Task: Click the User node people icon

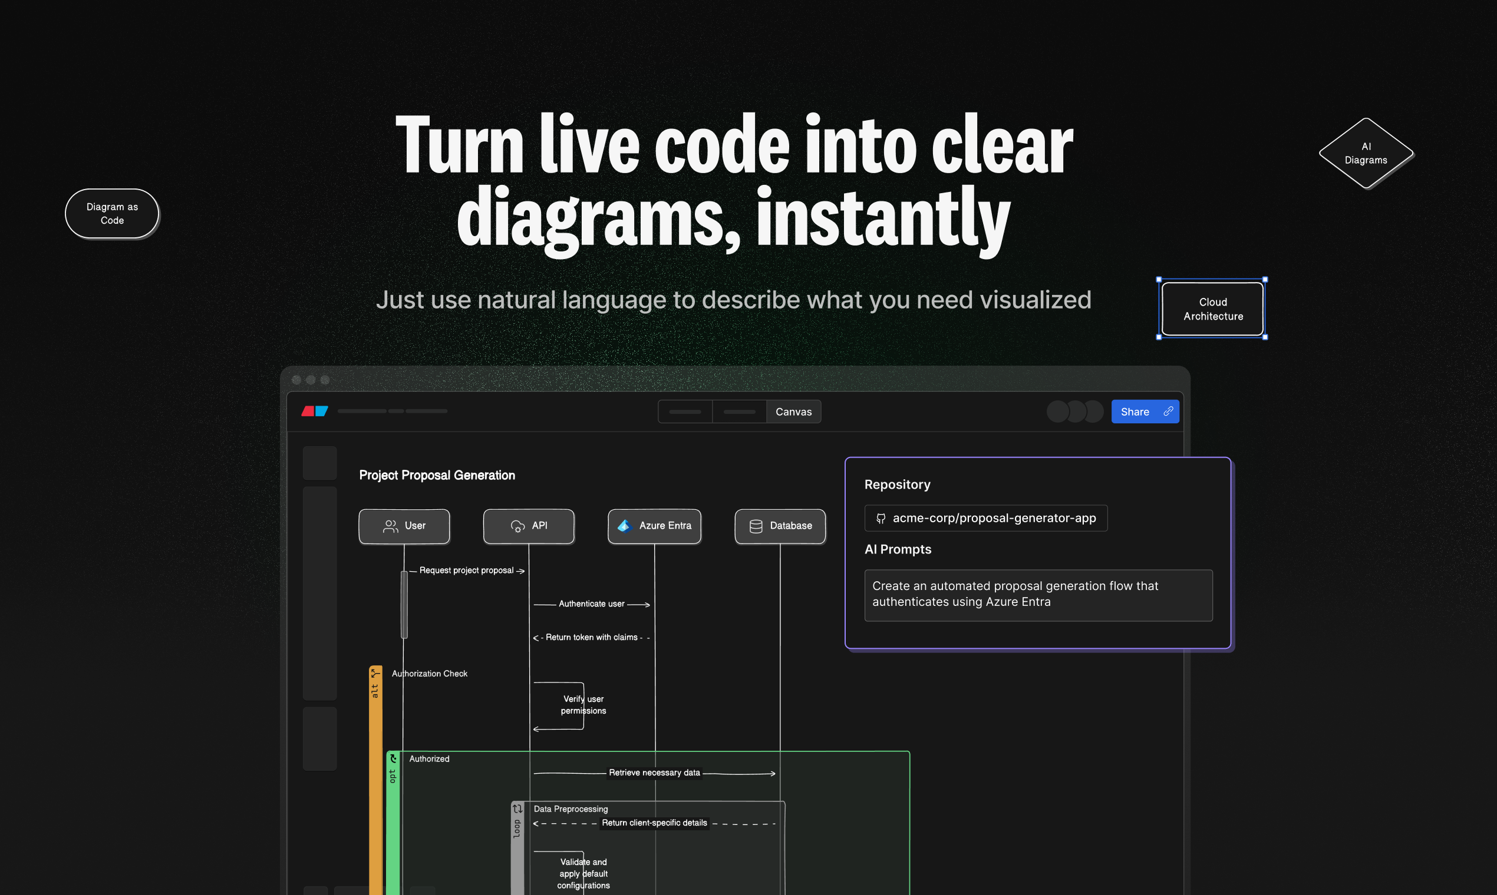Action: [x=391, y=526]
